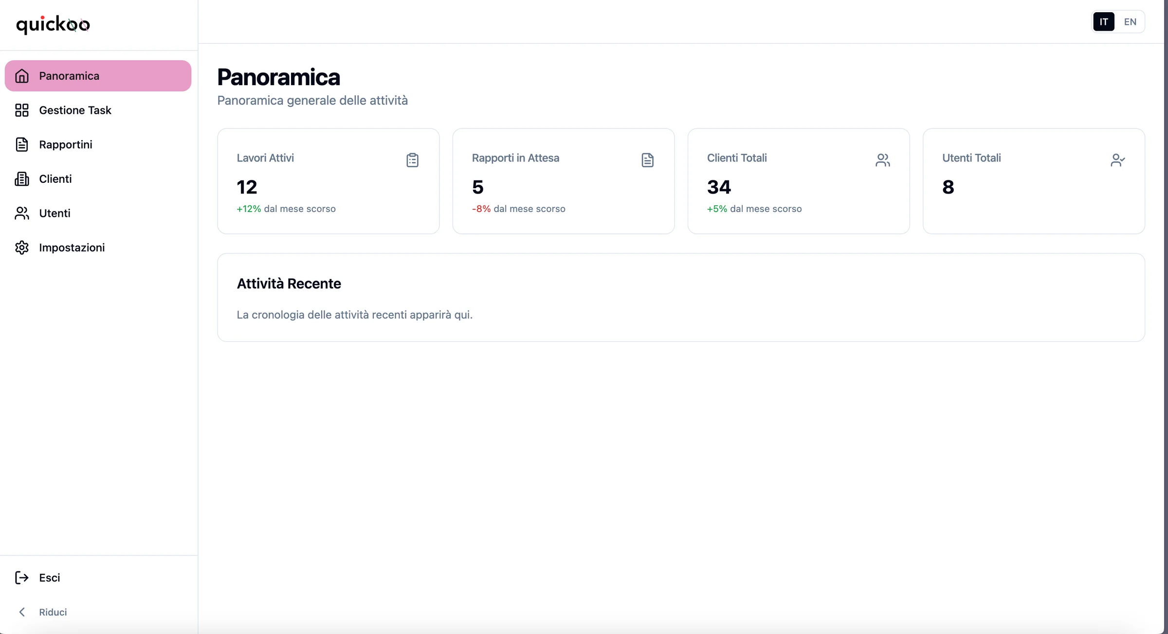
Task: Open Impostazioni settings label
Action: (x=72, y=247)
